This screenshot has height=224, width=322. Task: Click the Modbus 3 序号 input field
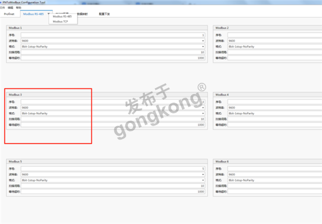(113, 102)
